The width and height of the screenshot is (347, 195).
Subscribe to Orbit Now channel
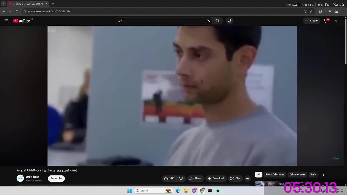click(56, 178)
